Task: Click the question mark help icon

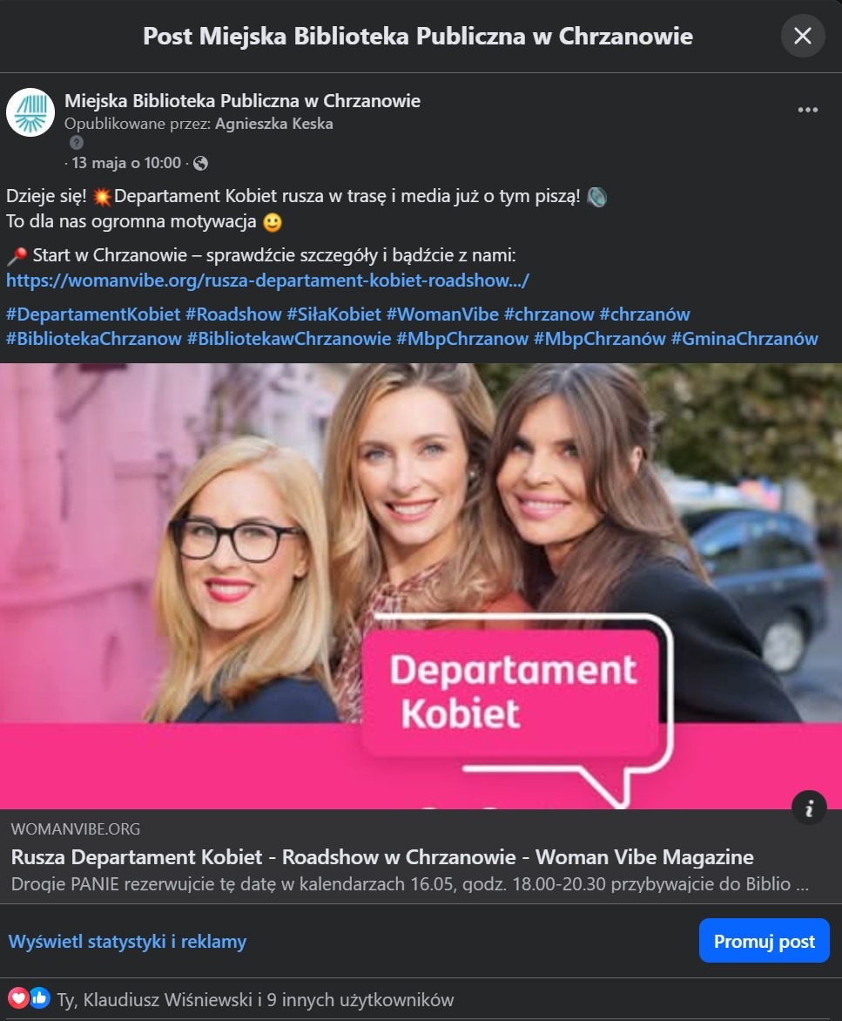Action: tap(76, 143)
